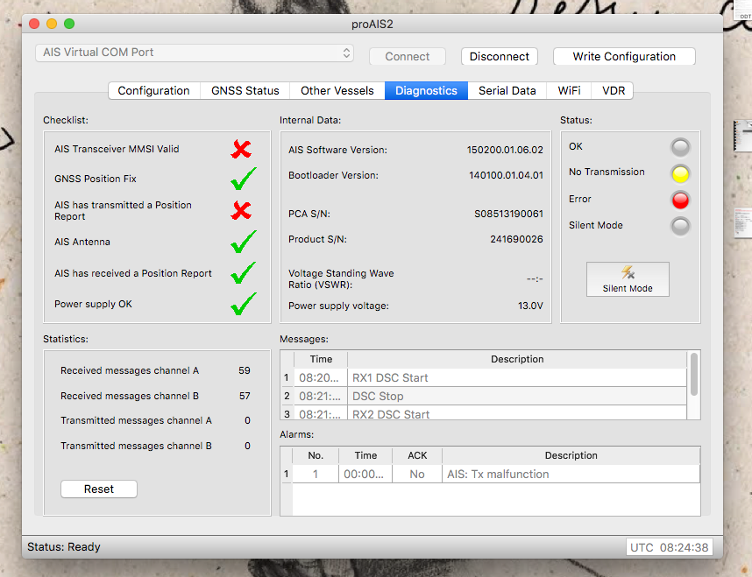Click the VSWR value placeholder
The height and width of the screenshot is (577, 752).
[535, 279]
